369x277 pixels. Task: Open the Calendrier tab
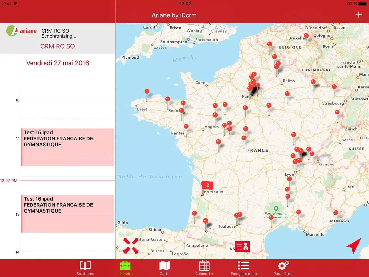click(204, 268)
